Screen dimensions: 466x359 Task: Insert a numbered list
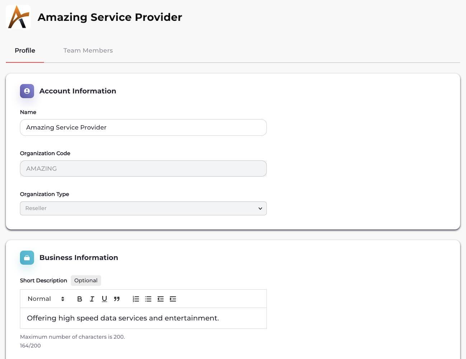click(136, 299)
